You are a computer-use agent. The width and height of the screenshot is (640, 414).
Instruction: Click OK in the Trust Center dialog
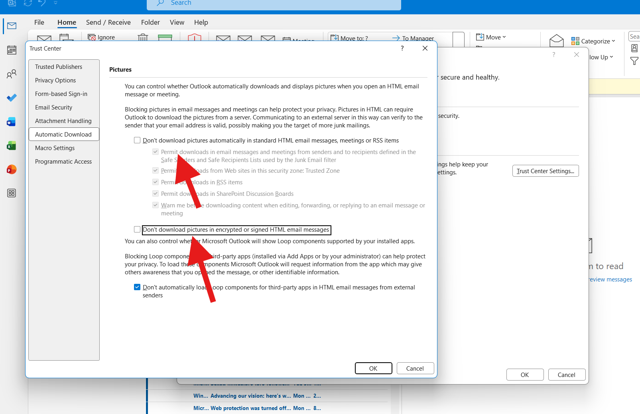(x=373, y=368)
